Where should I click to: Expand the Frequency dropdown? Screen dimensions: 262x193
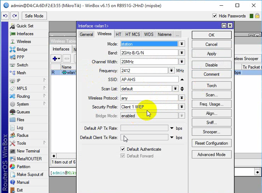click(x=171, y=70)
